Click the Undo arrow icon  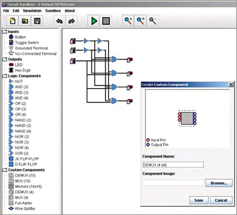coord(59,21)
